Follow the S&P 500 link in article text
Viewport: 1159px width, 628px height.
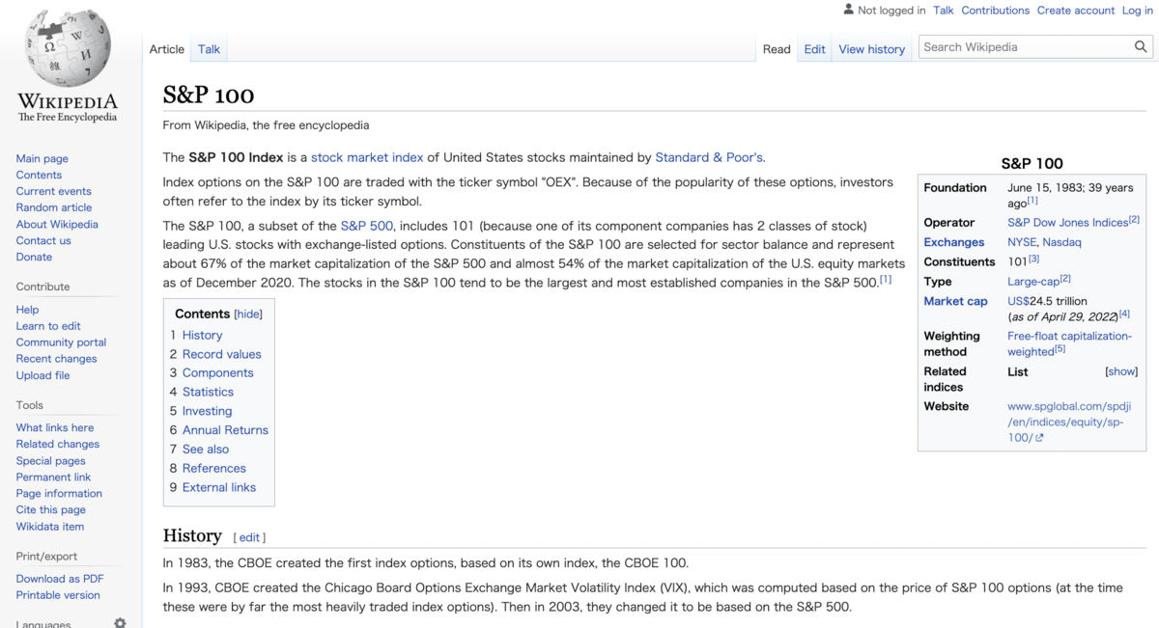[x=367, y=226]
